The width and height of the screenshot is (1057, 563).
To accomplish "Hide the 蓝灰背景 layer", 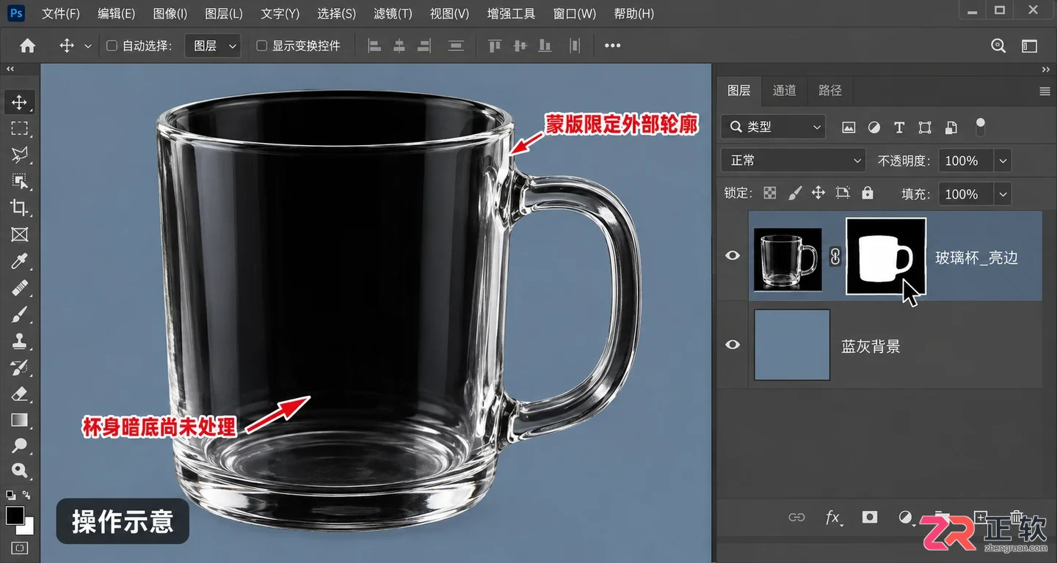I will (x=733, y=345).
